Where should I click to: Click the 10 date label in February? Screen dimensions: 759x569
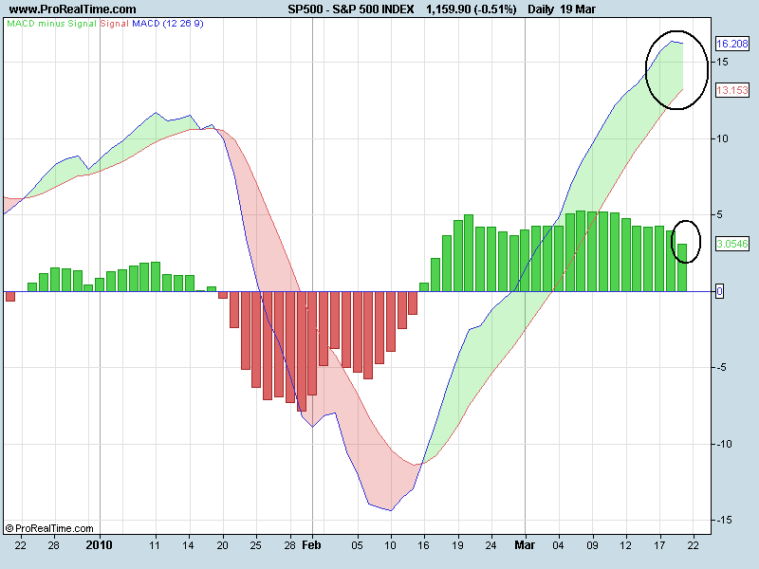coord(390,545)
